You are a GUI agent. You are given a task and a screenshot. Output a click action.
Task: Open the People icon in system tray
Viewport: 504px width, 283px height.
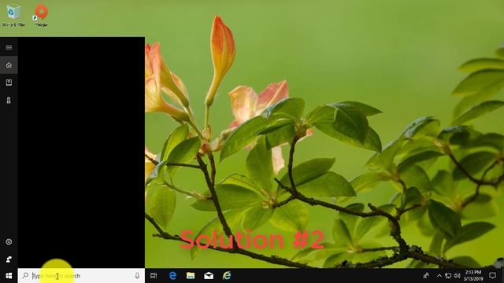426,276
